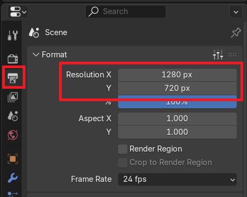
Task: Switch to Render properties tab
Action: point(12,59)
